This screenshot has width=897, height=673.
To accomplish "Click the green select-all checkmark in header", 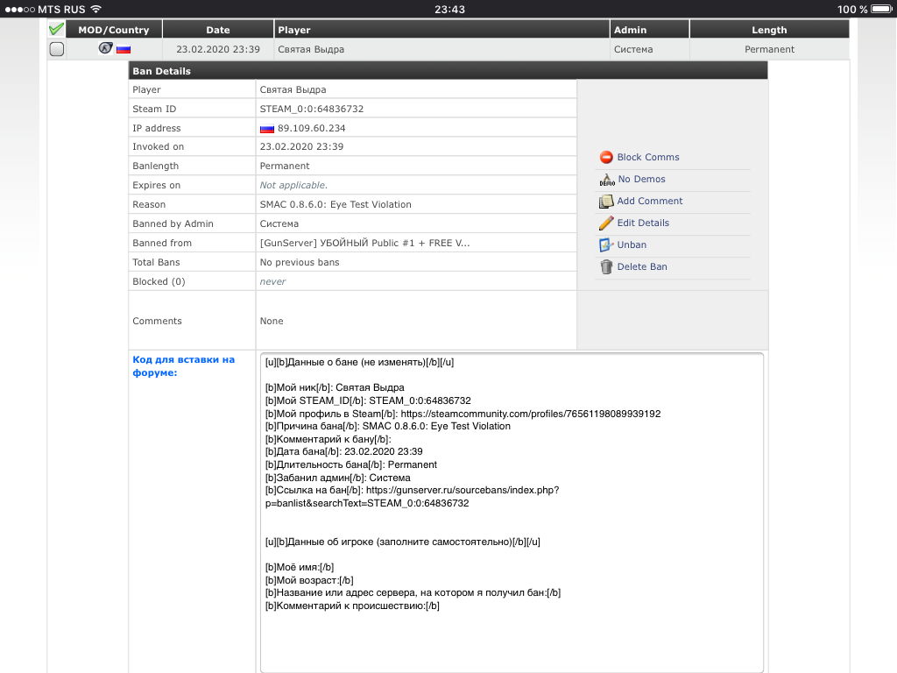I will tap(57, 30).
